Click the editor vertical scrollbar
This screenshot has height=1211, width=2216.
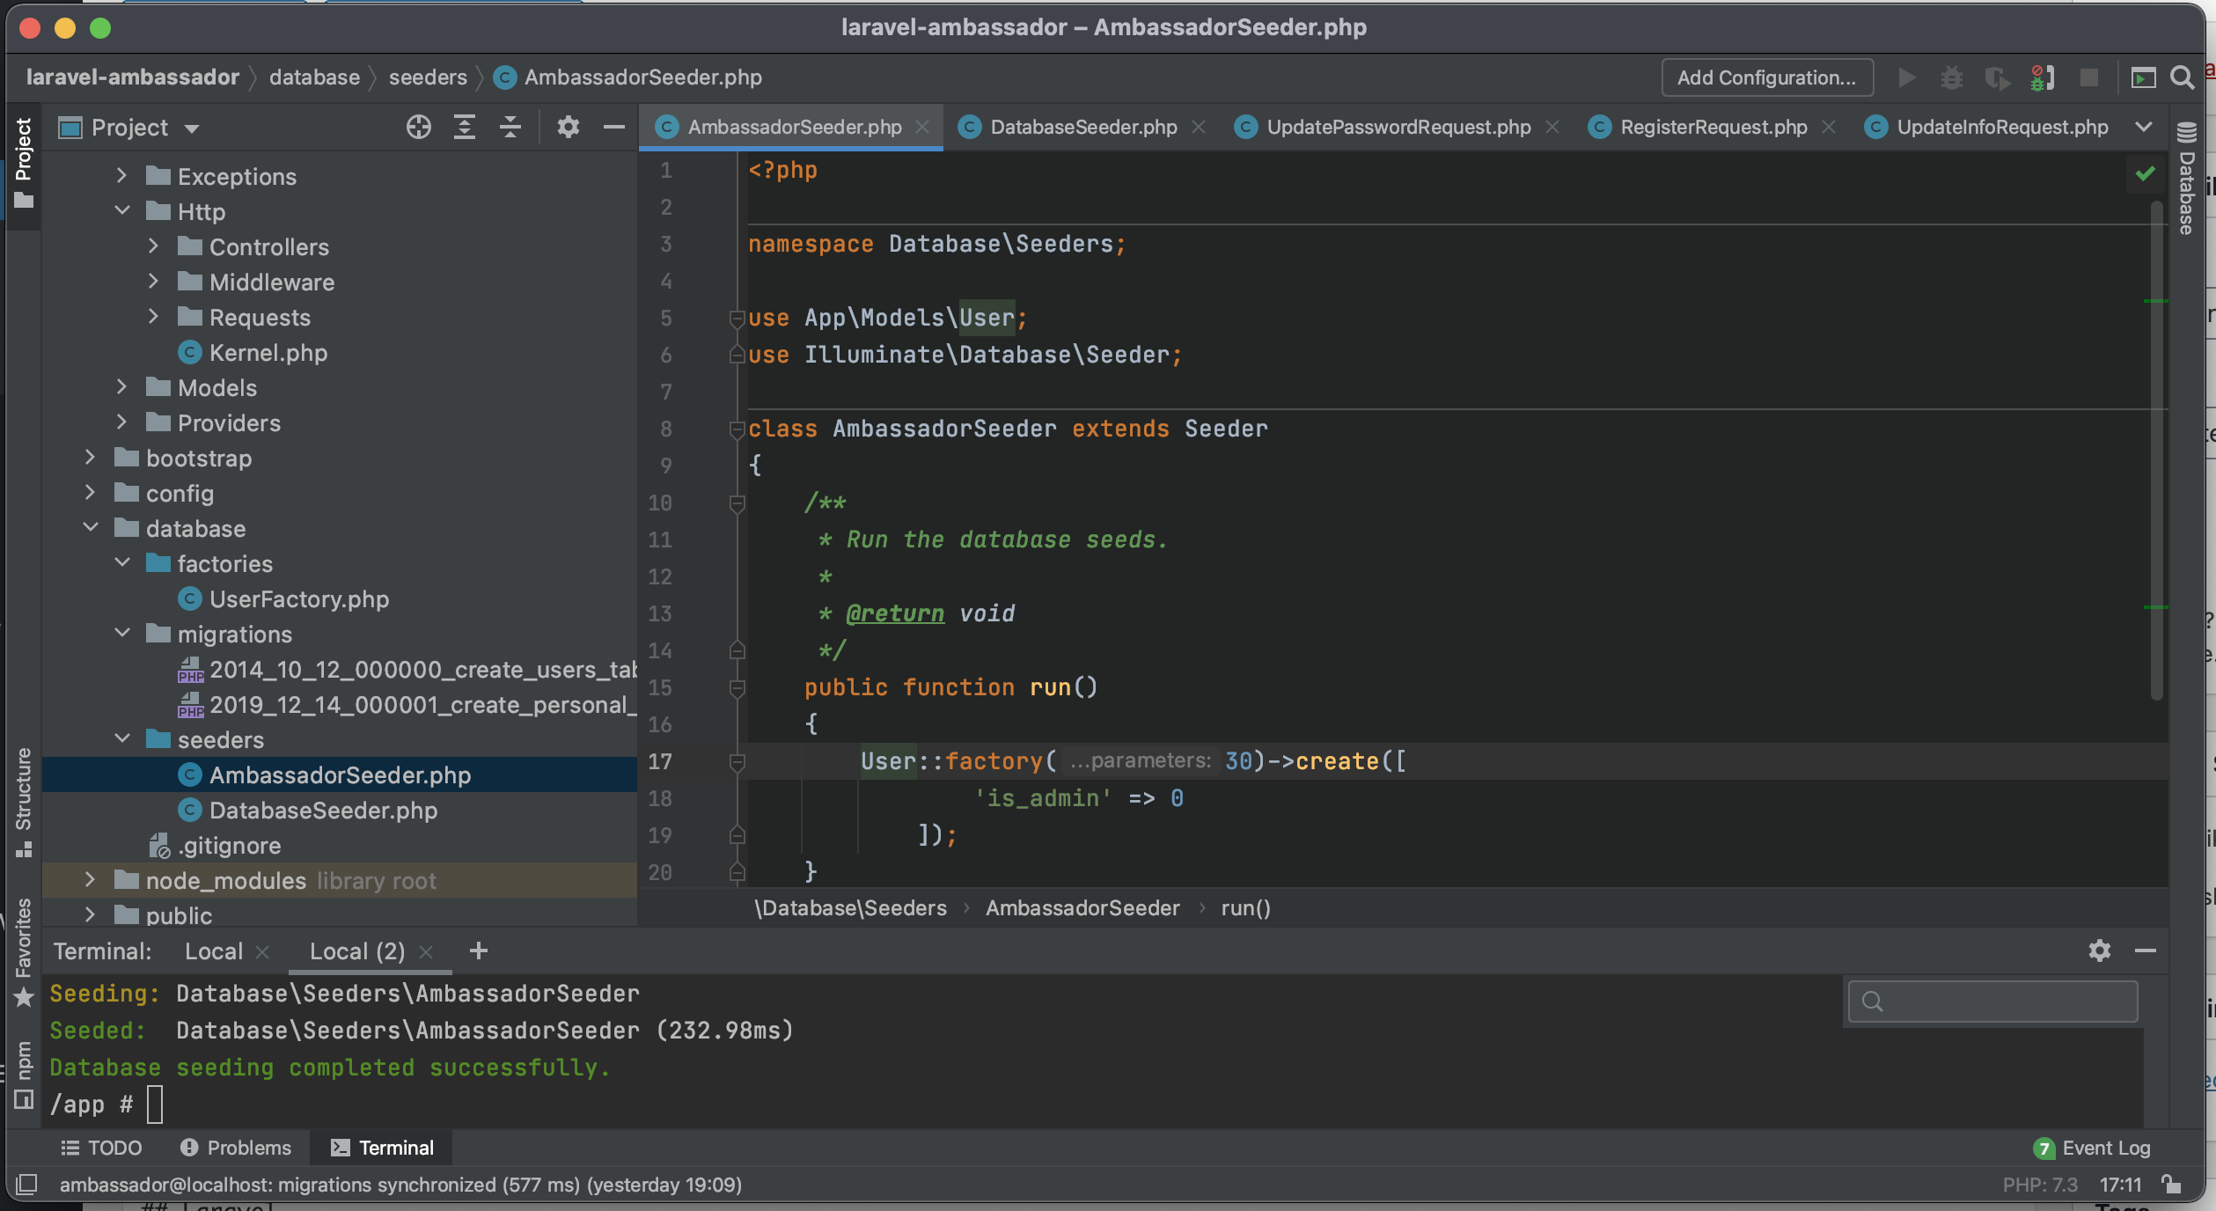(2156, 449)
